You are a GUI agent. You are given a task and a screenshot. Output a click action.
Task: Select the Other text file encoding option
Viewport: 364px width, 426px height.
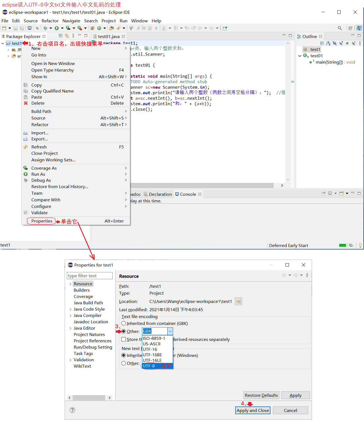(x=124, y=331)
